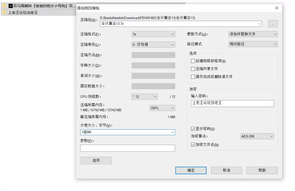Click folder icon beside the checked 双马尾 item
This screenshot has height=191, width=295.
tap(4, 6)
